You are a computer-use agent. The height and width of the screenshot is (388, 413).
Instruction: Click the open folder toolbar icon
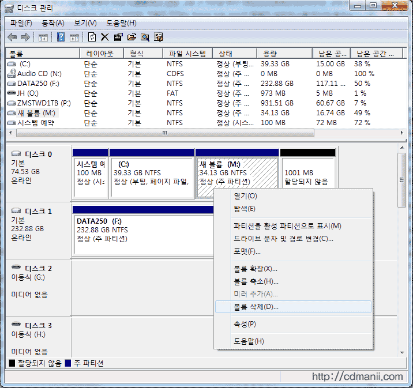click(132, 37)
